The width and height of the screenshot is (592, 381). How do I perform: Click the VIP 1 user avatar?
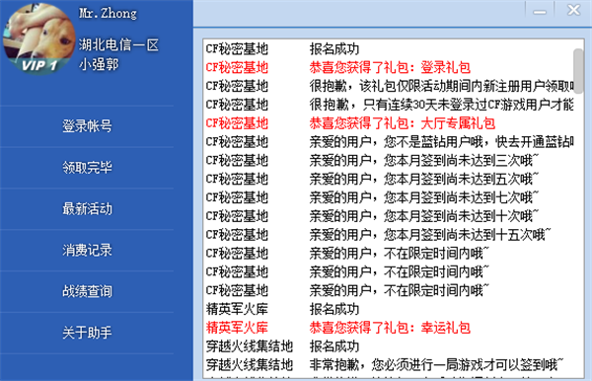click(38, 38)
